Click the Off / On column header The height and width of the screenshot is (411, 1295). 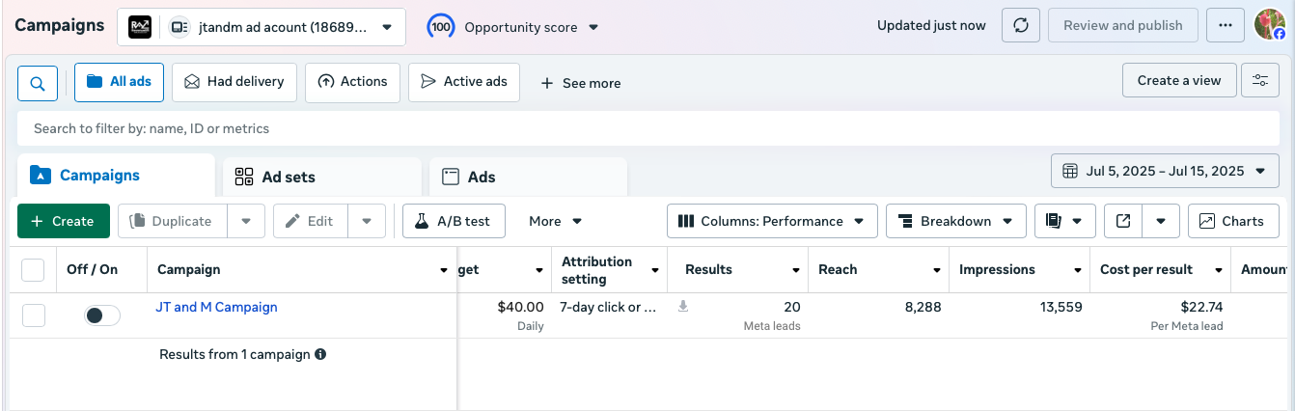(x=93, y=270)
